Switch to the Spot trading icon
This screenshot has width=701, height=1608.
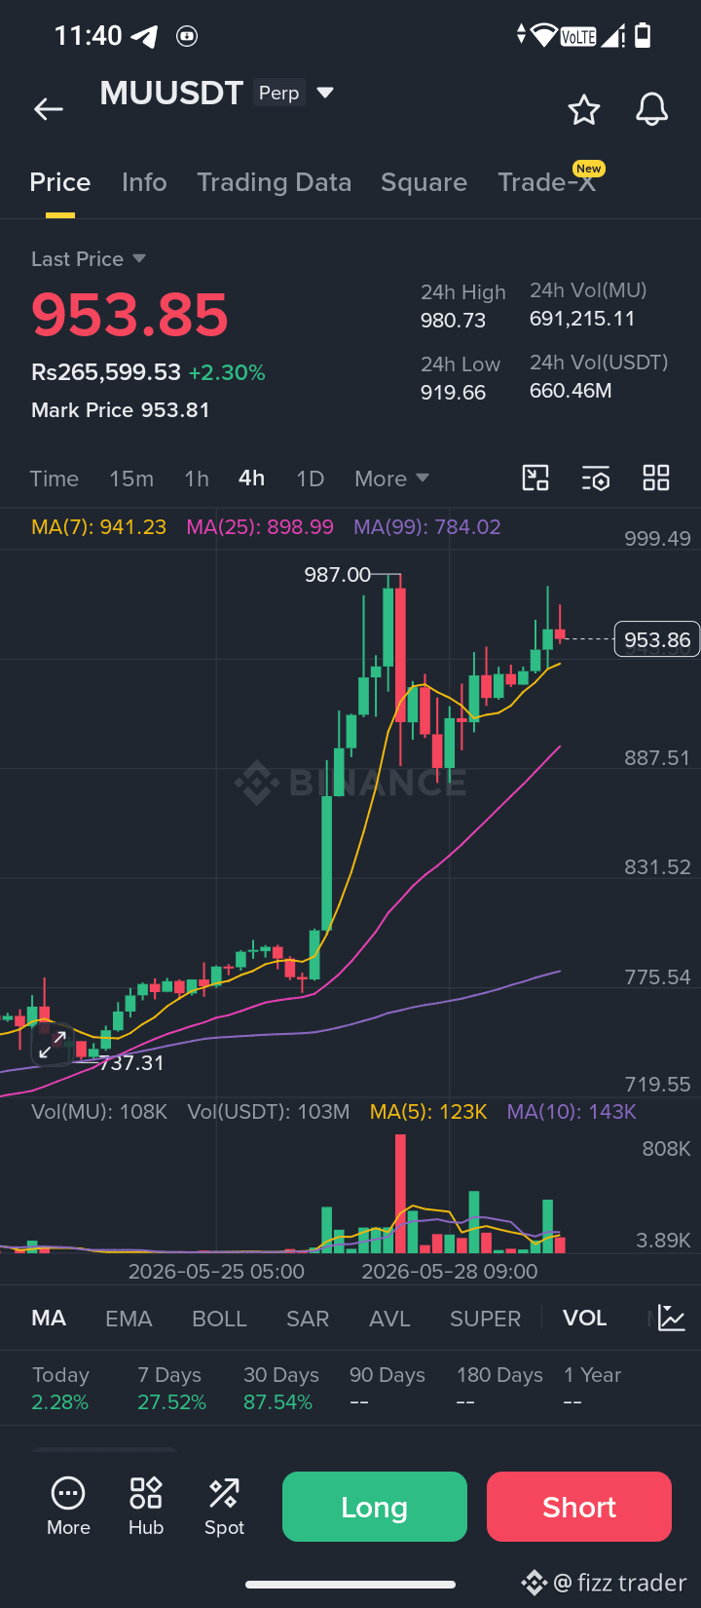224,1507
